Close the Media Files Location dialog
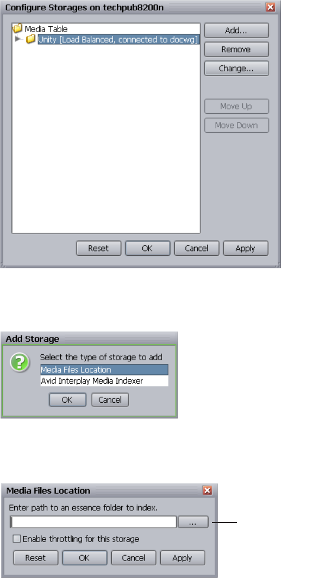The width and height of the screenshot is (313, 579). [208, 490]
